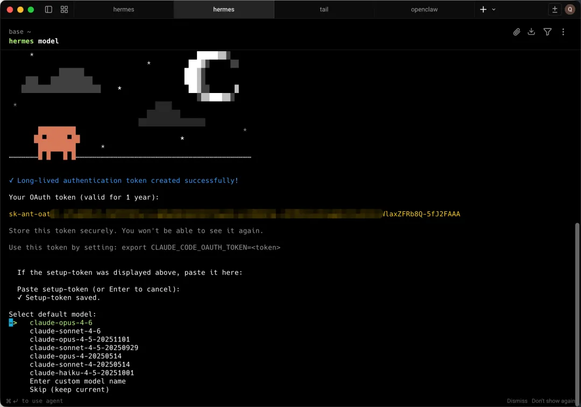Expand the new tab options chevron

(493, 10)
